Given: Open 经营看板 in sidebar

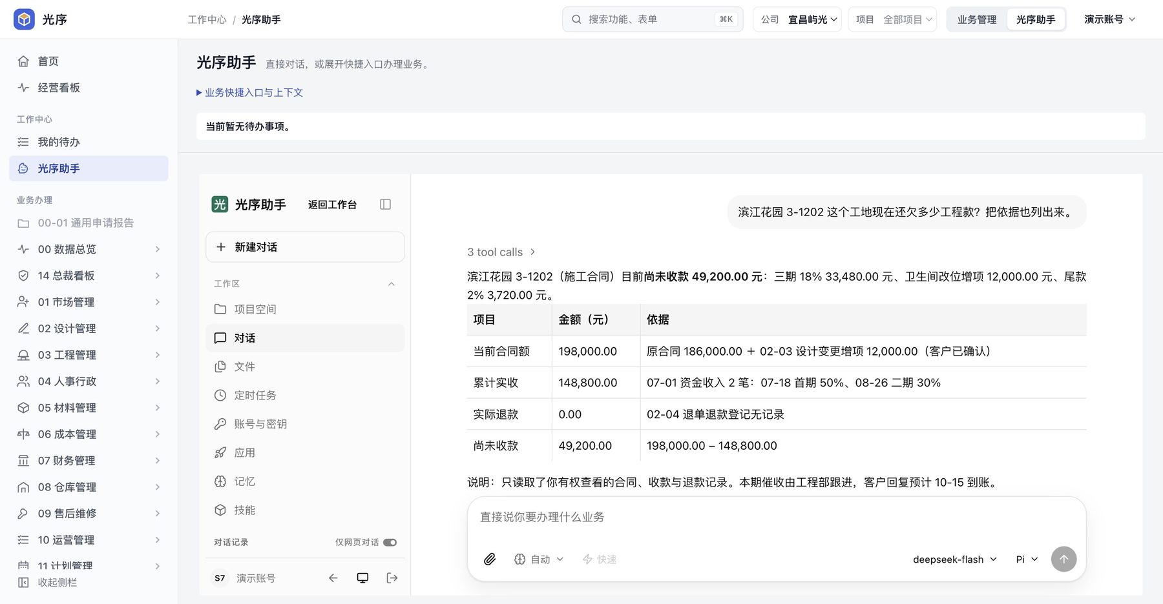Looking at the screenshot, I should coord(89,87).
